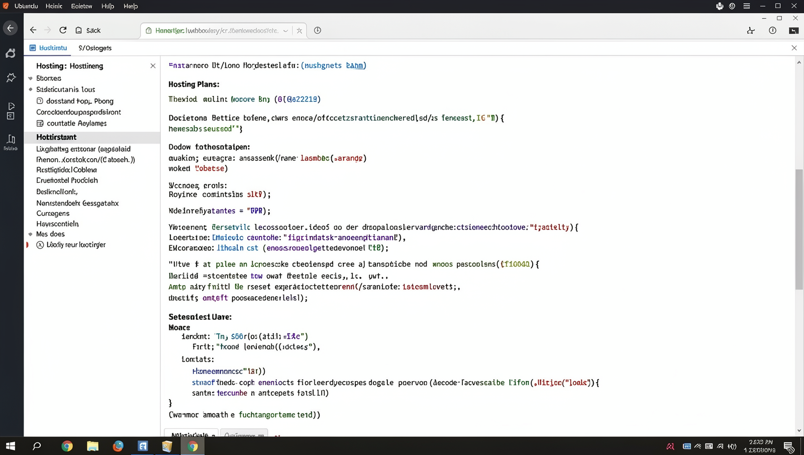The height and width of the screenshot is (455, 804).
Task: Bookmark the page with the star icon
Action: 299,31
